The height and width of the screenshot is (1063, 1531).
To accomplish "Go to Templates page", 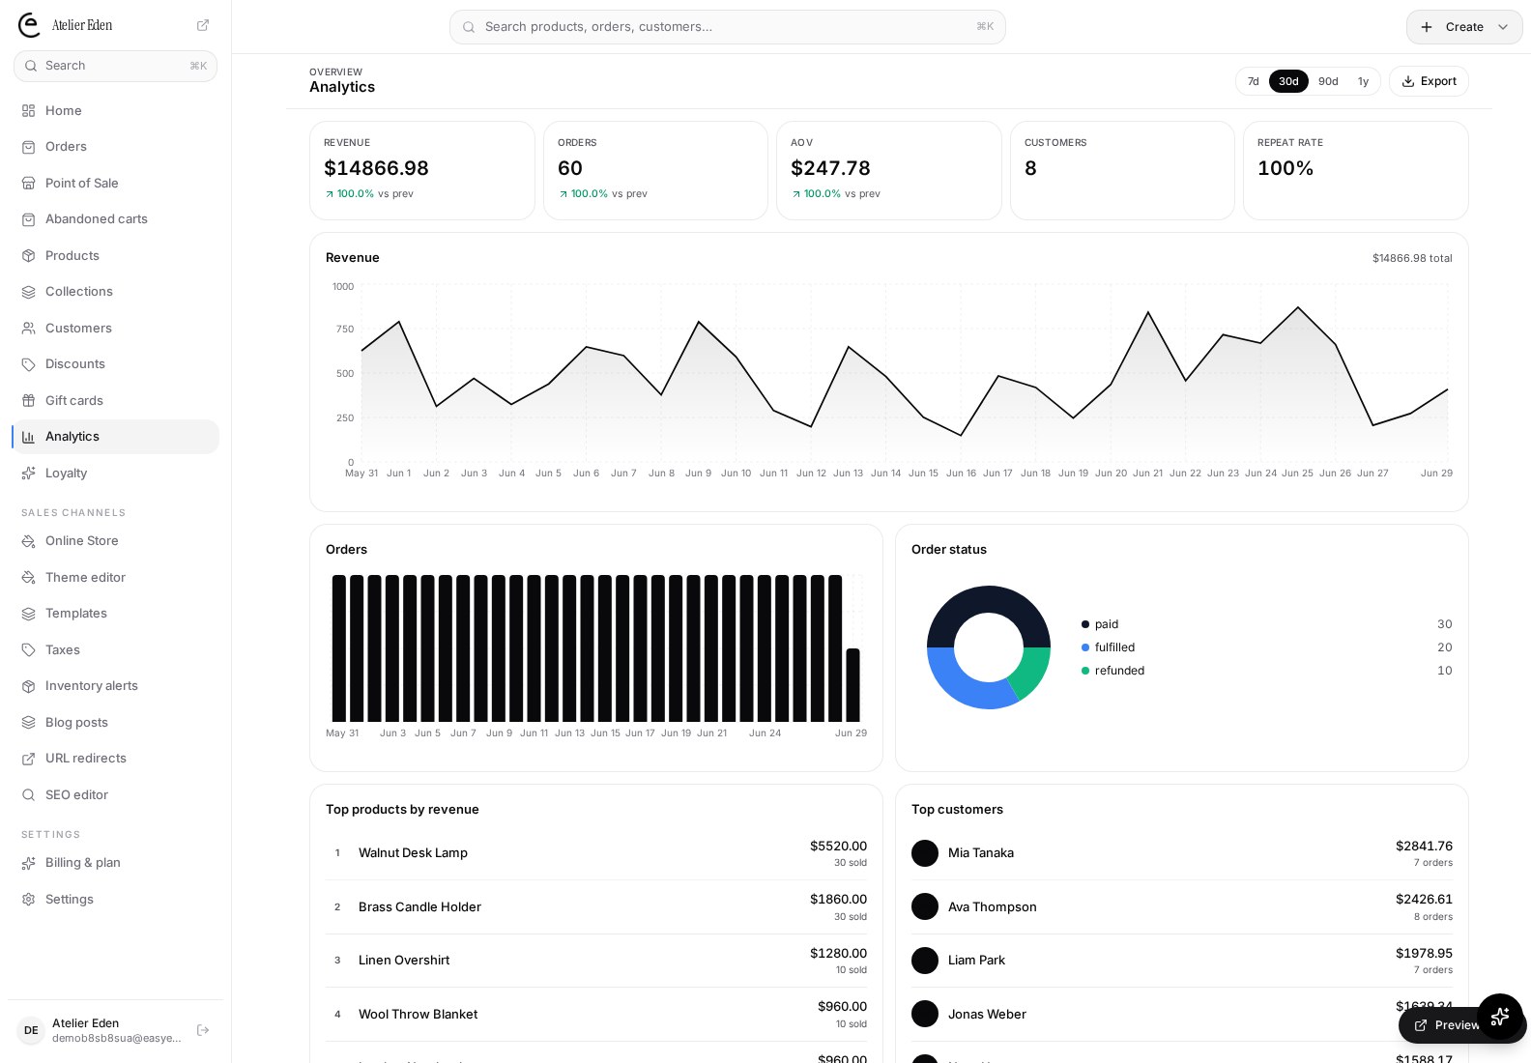I will point(115,614).
